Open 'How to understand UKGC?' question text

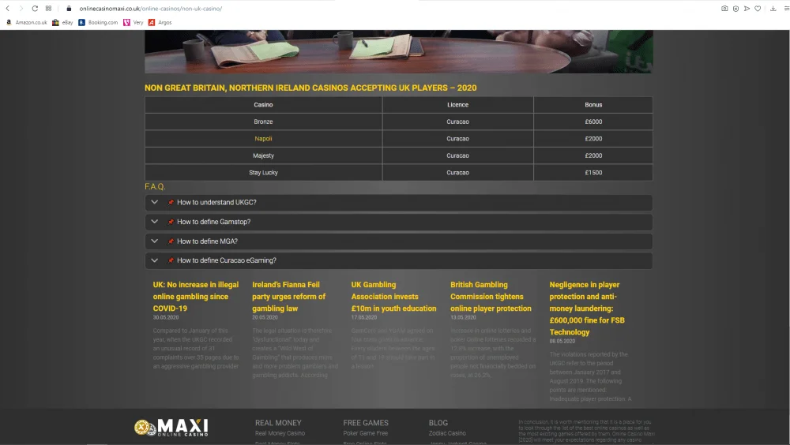(216, 202)
